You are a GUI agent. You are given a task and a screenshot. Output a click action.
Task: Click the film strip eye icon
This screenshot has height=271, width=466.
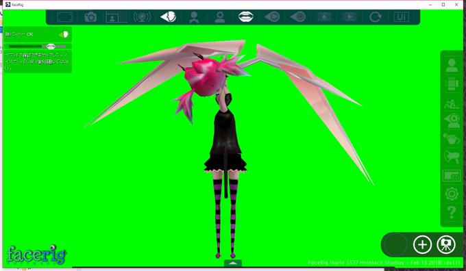coord(324,17)
